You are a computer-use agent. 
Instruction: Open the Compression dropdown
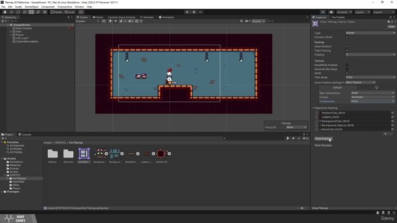click(372, 101)
